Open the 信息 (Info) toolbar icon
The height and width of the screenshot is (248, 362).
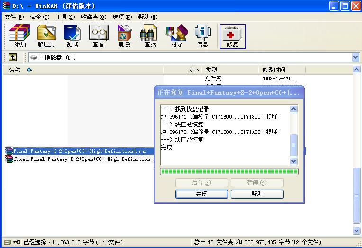click(202, 36)
